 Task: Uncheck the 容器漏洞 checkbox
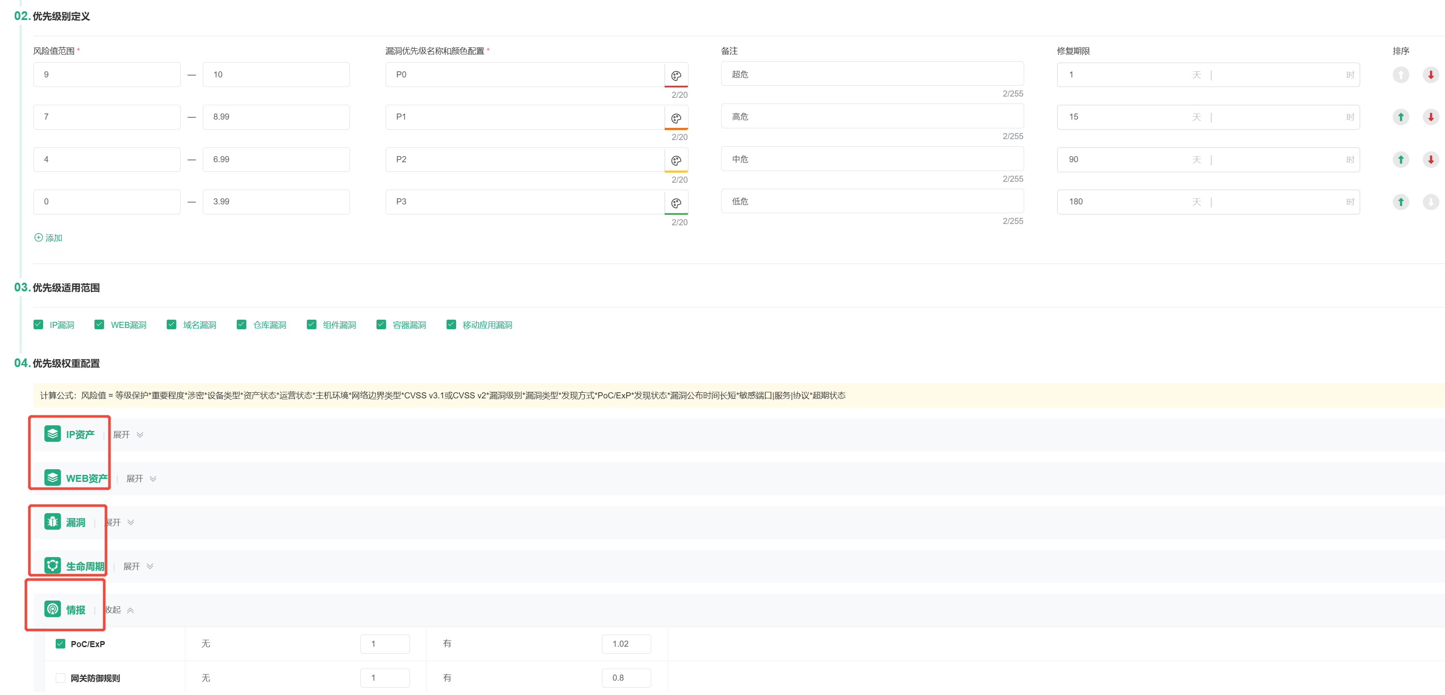point(381,324)
